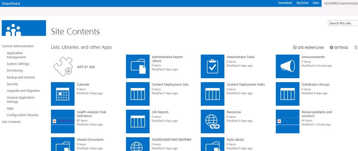Open the Content Deployment Jobs tile icon
358x151 pixels.
[x=138, y=94]
